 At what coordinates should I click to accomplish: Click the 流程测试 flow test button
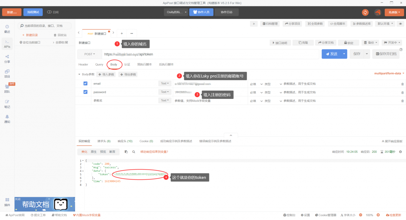click(33, 12)
